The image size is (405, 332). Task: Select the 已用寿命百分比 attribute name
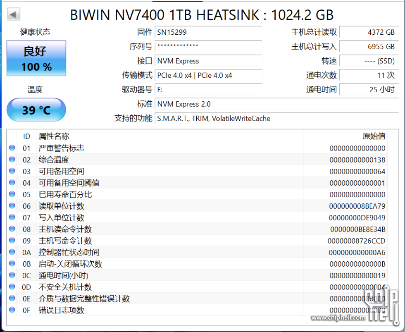(x=65, y=195)
